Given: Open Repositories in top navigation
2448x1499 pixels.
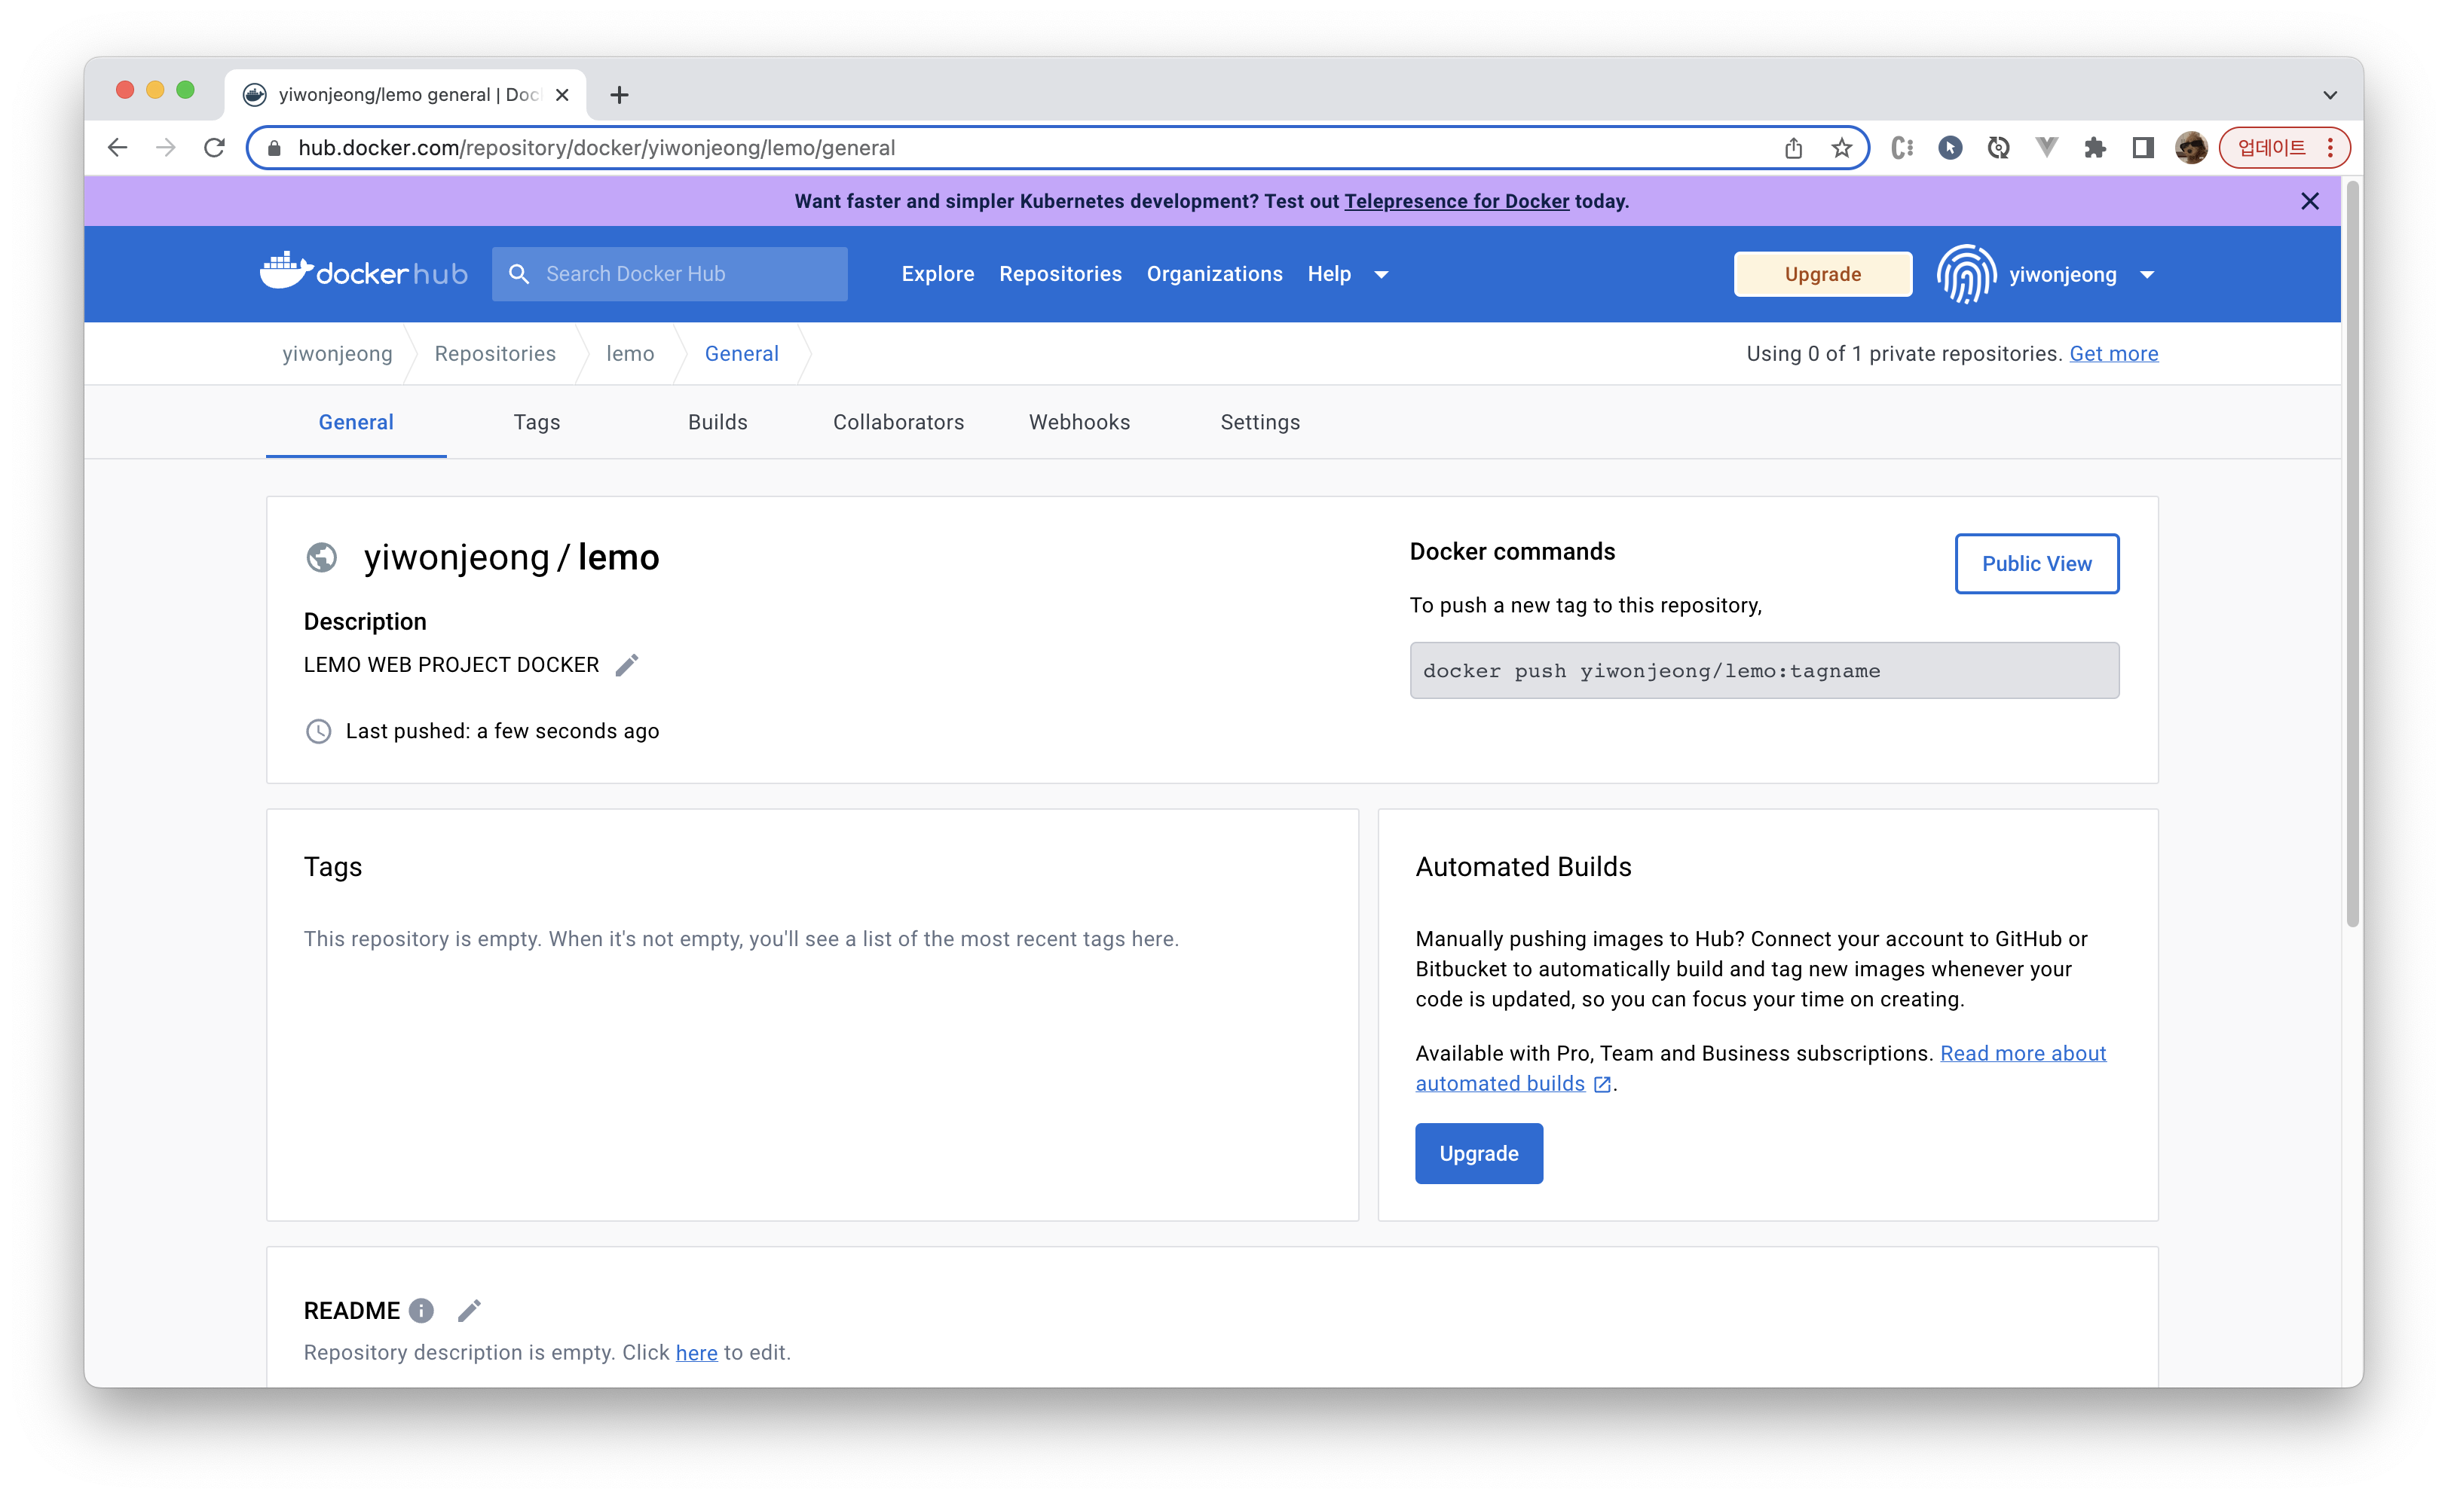Looking at the screenshot, I should pyautogui.click(x=1060, y=274).
